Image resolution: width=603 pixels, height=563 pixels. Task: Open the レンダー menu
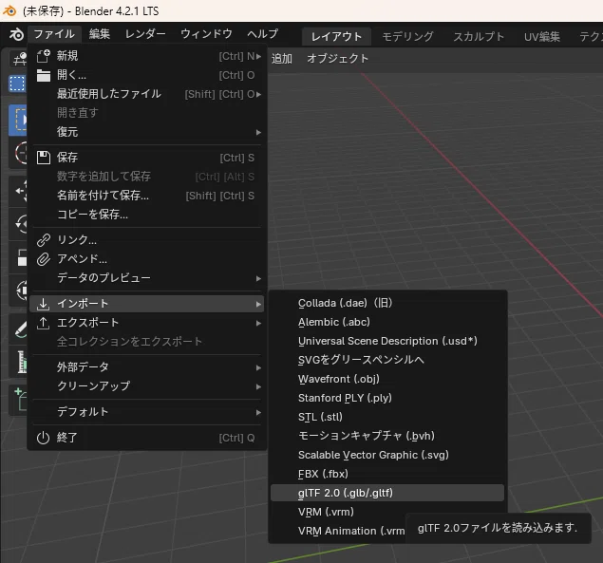point(145,34)
